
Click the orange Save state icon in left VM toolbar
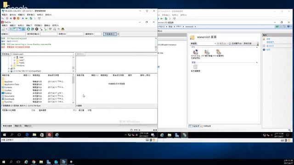pos(18,18)
